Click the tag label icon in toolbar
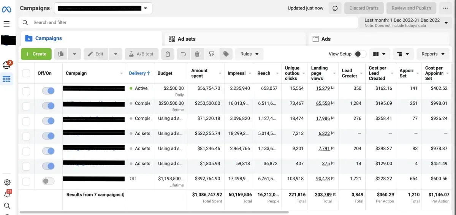The image size is (456, 215). click(226, 54)
